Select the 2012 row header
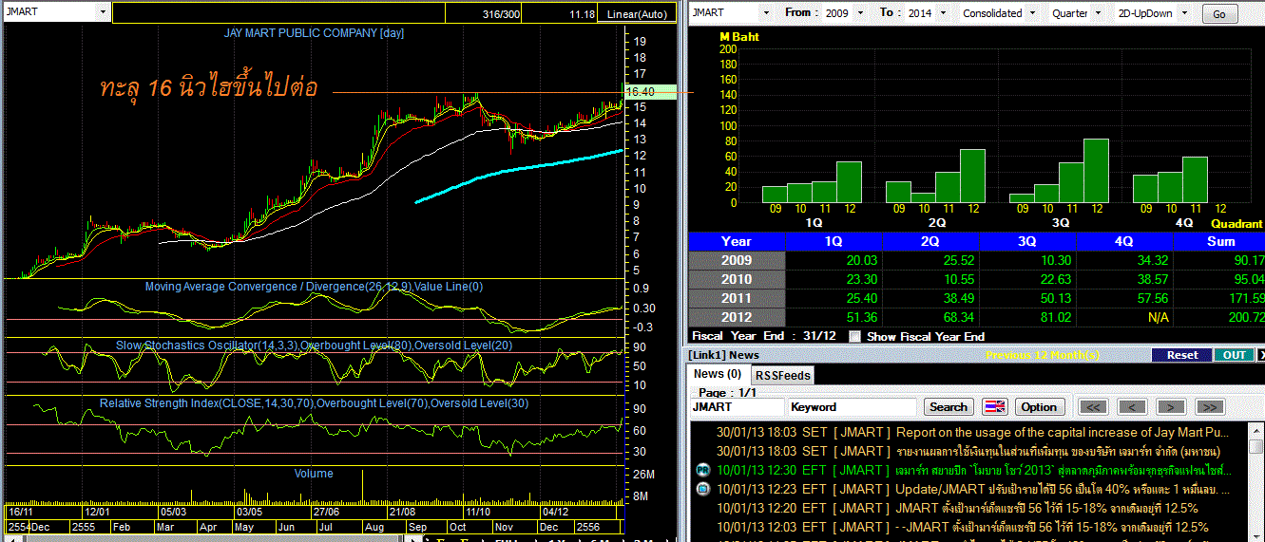The image size is (1265, 542). [x=737, y=317]
